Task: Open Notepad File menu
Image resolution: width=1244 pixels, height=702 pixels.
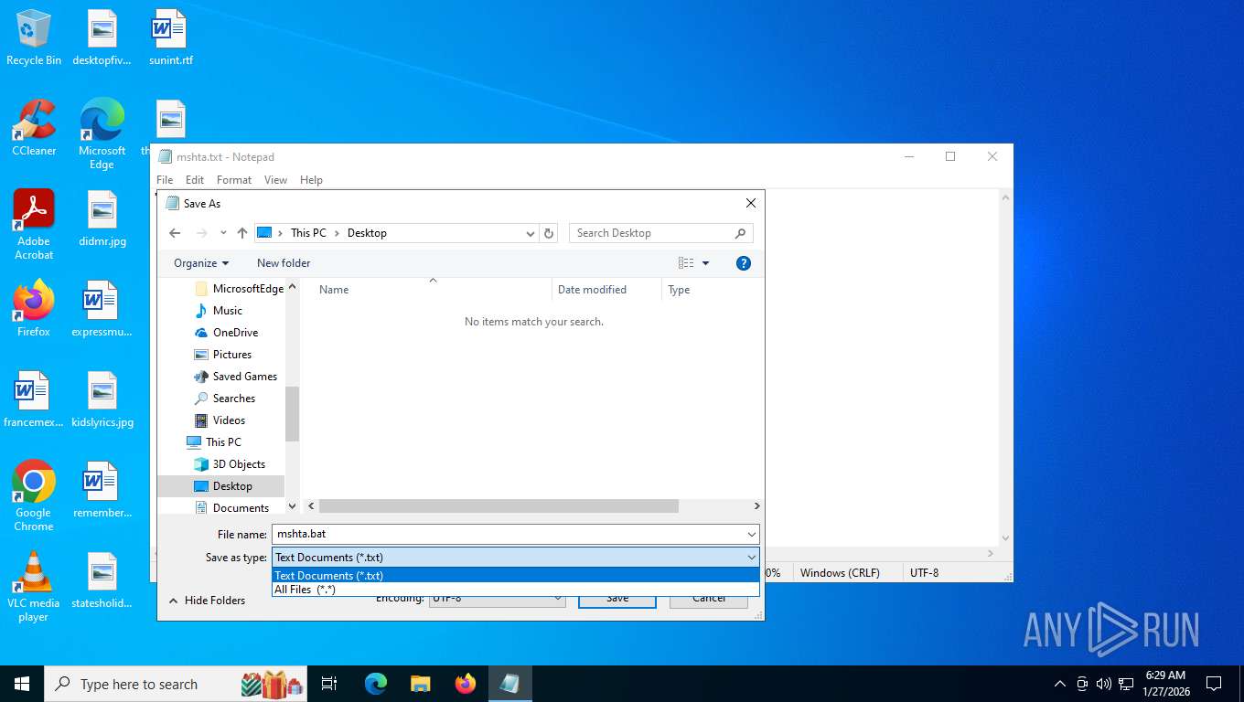Action: click(x=165, y=180)
